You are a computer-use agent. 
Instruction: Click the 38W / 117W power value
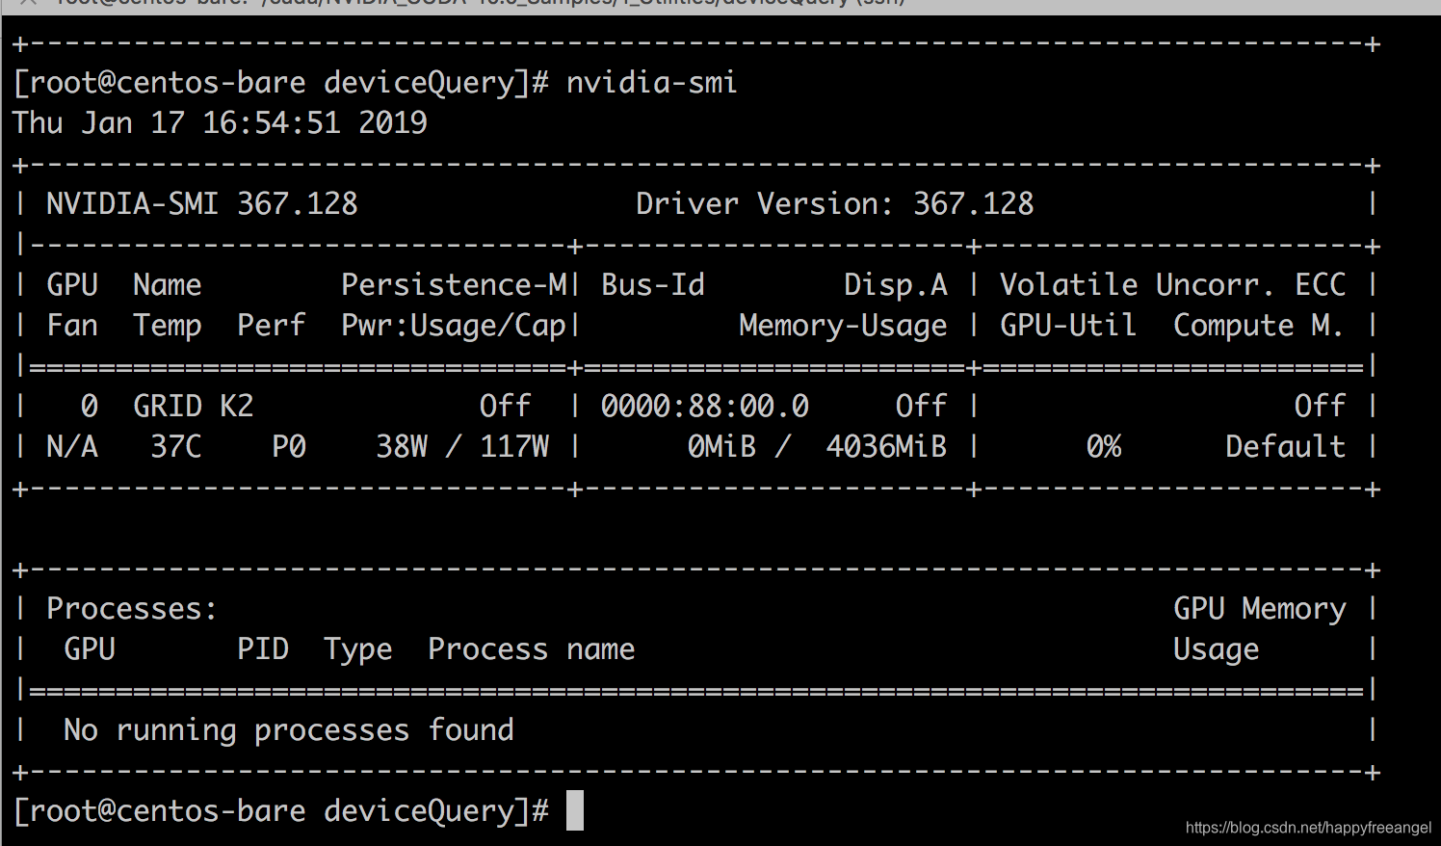(x=462, y=447)
